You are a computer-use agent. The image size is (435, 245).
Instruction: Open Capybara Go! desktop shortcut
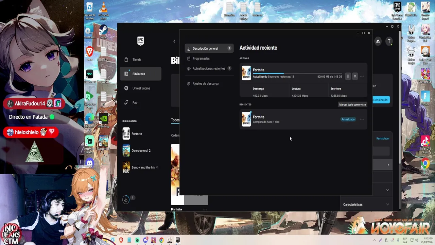point(425,76)
